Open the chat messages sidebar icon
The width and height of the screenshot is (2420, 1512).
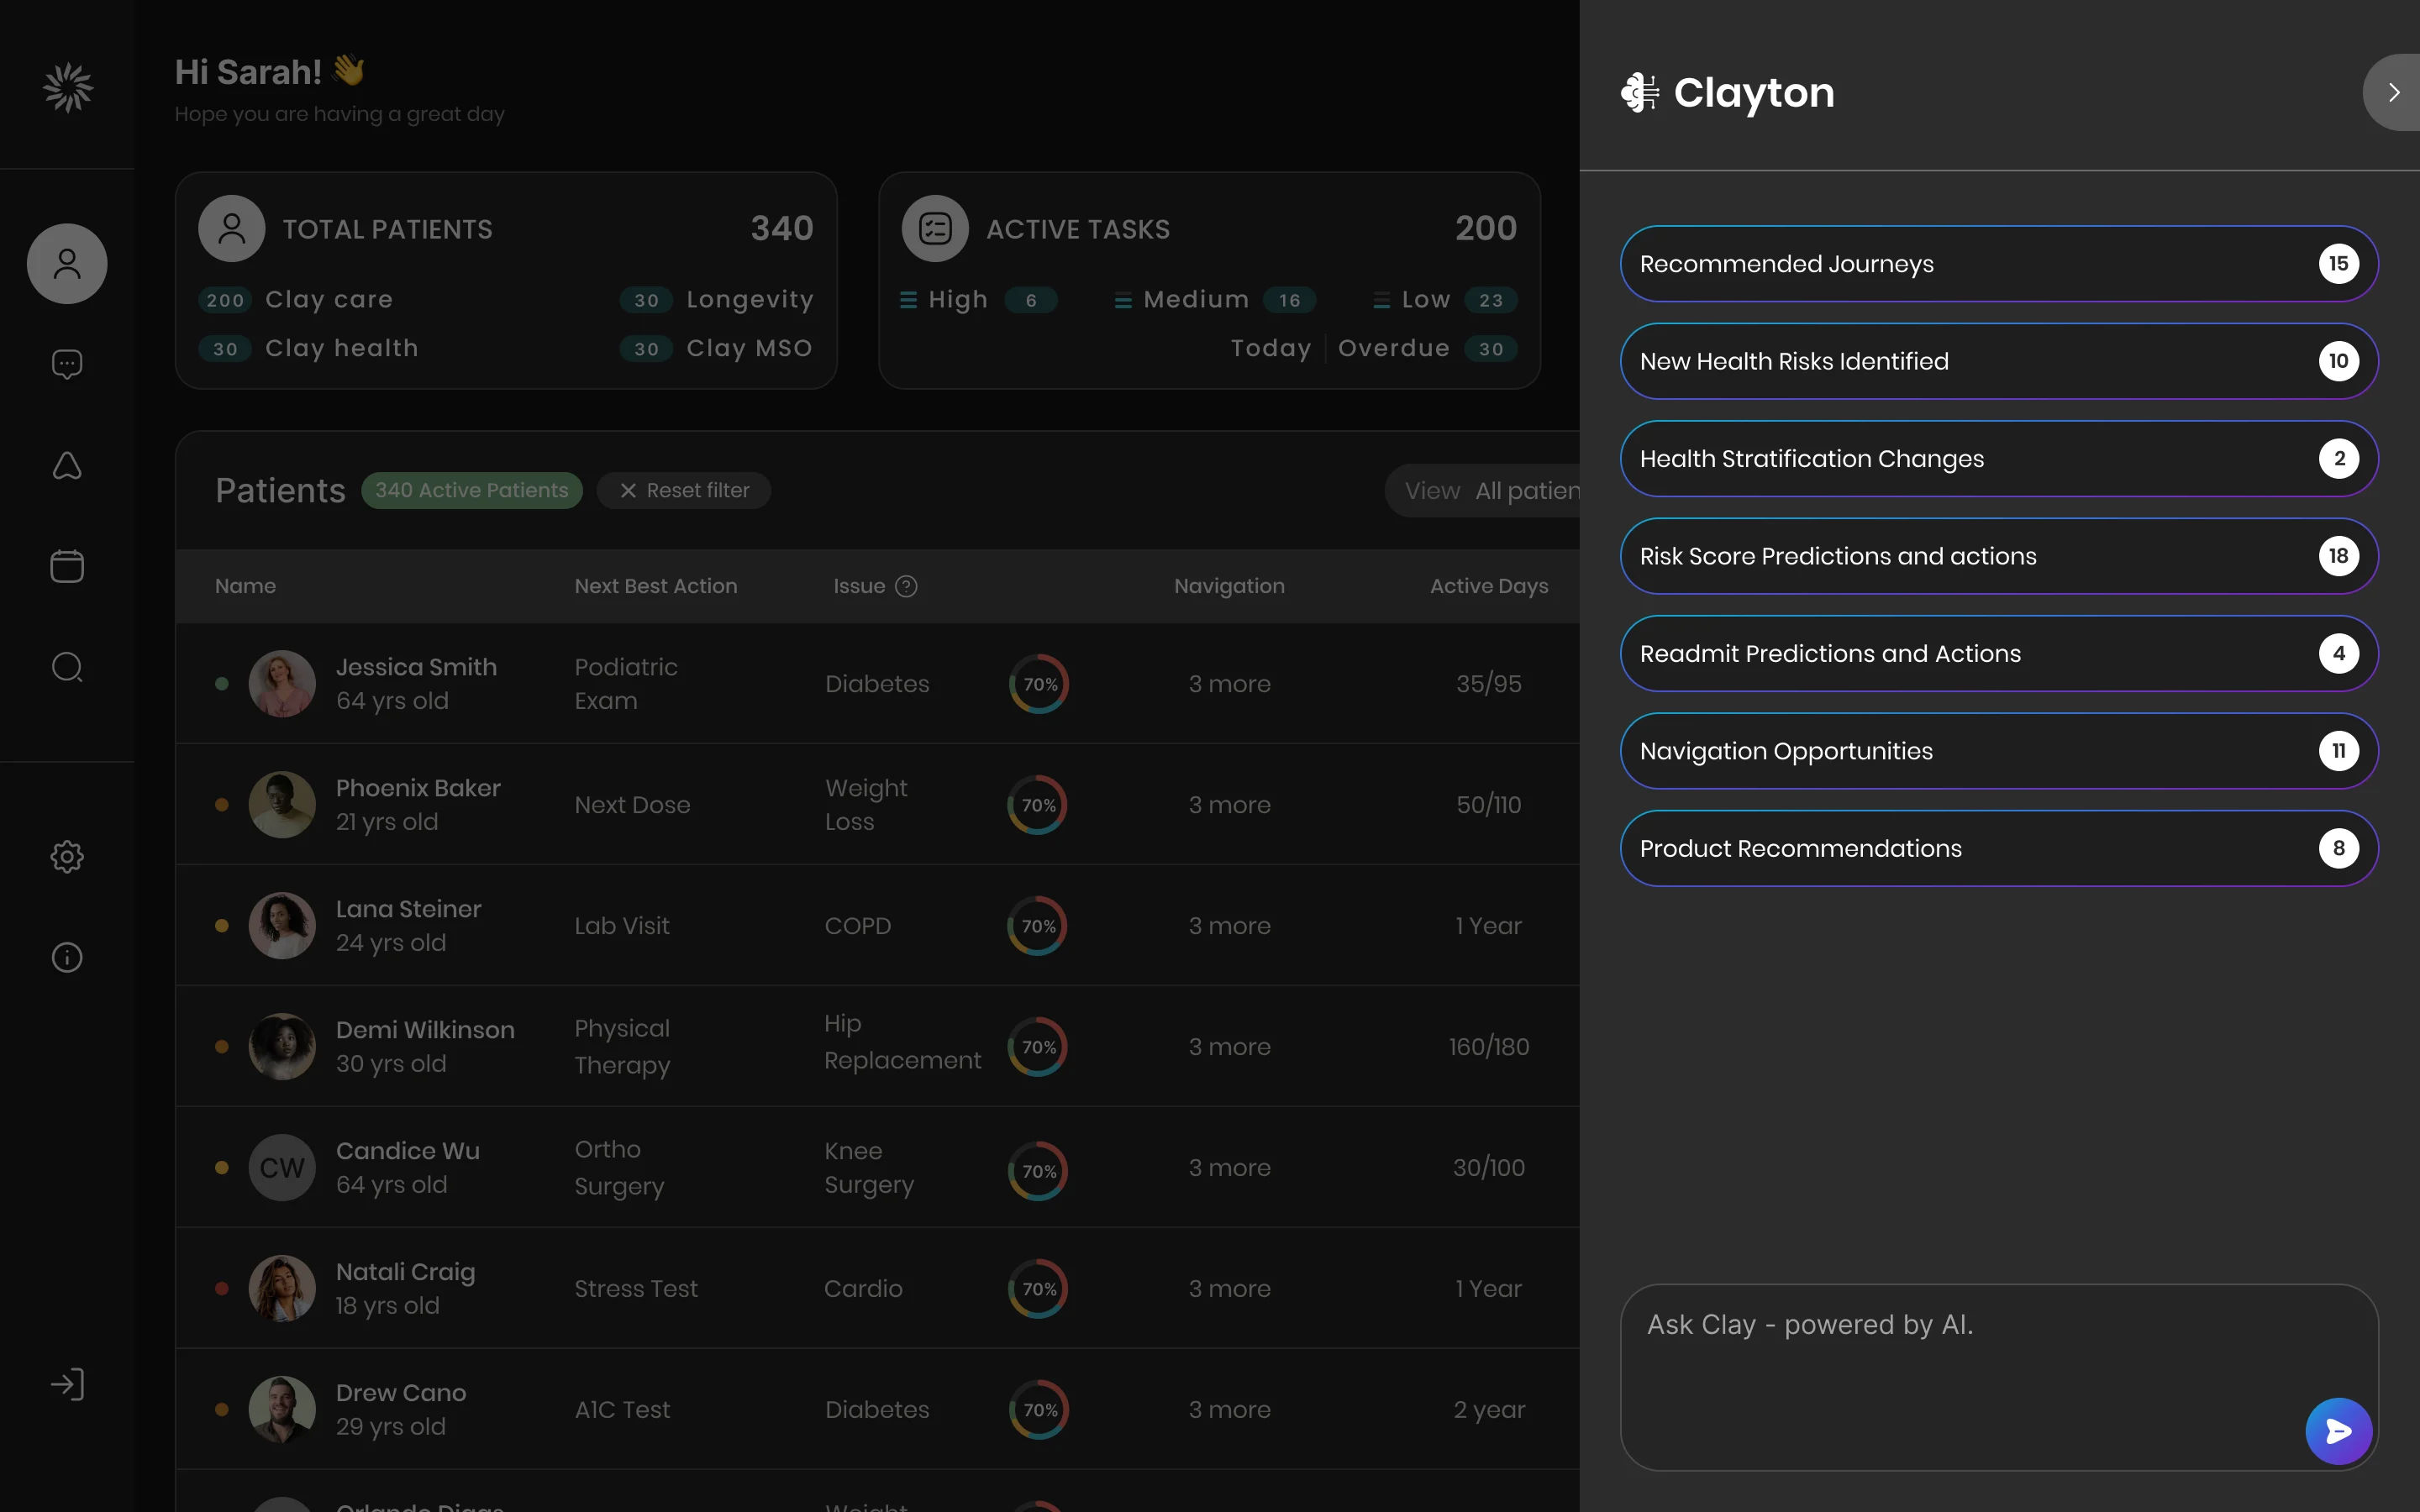point(67,364)
